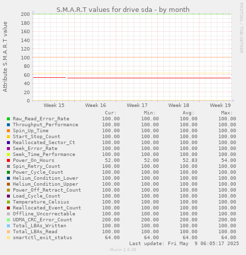This screenshot has width=246, height=255.
Task: Click the Last update timestamp text
Action: pyautogui.click(x=184, y=244)
